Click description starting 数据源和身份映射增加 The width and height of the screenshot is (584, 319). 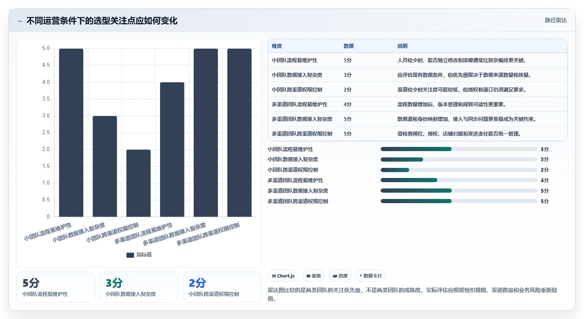pyautogui.click(x=467, y=119)
